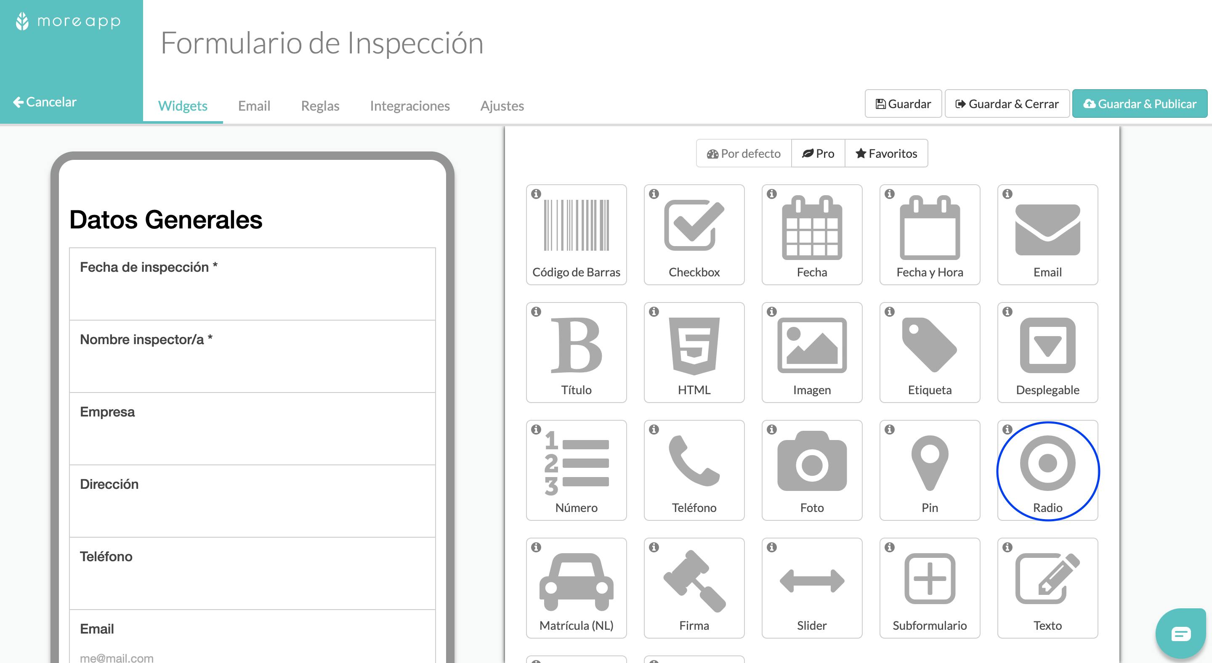Show Favoritos widgets

pyautogui.click(x=886, y=153)
